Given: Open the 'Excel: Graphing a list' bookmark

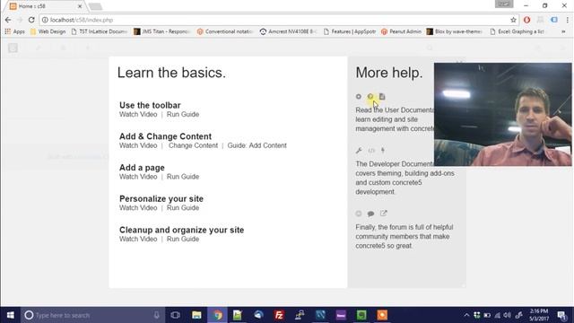Looking at the screenshot, I should pyautogui.click(x=517, y=32).
